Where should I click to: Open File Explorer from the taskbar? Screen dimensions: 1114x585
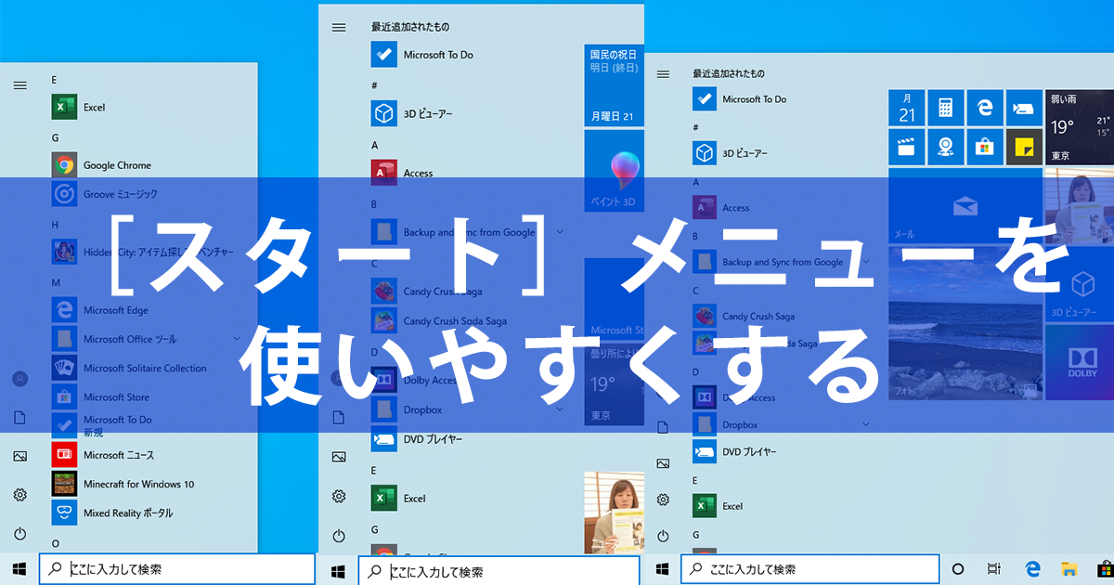click(x=1069, y=568)
